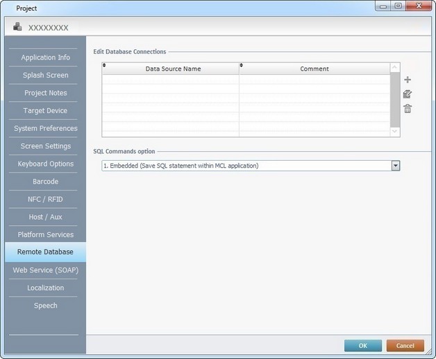Image resolution: width=436 pixels, height=359 pixels.
Task: Switch to Host / Aux settings
Action: click(46, 217)
